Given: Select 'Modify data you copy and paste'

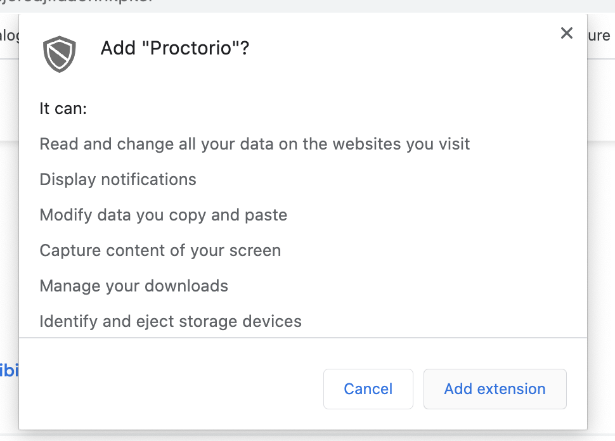Looking at the screenshot, I should tap(163, 215).
